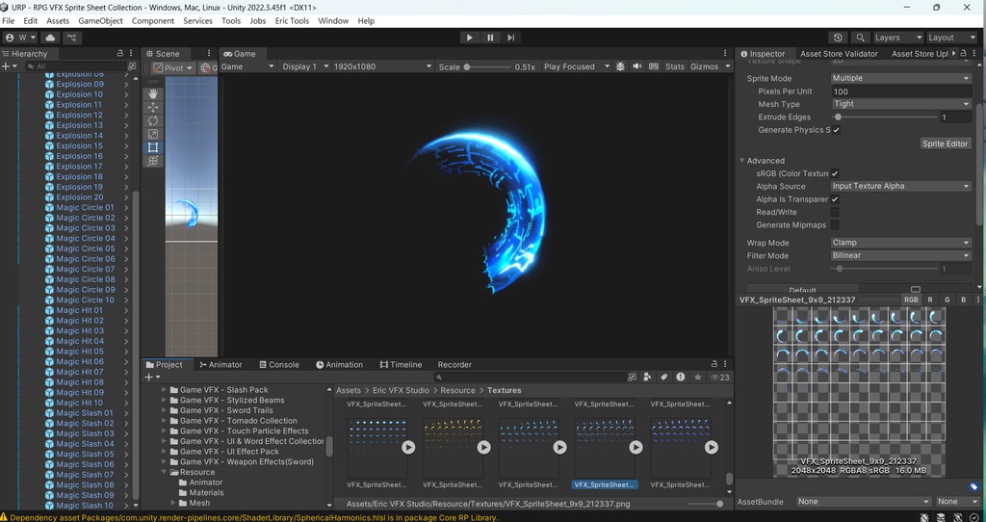The width and height of the screenshot is (986, 522).
Task: Click the Play button
Action: point(469,38)
